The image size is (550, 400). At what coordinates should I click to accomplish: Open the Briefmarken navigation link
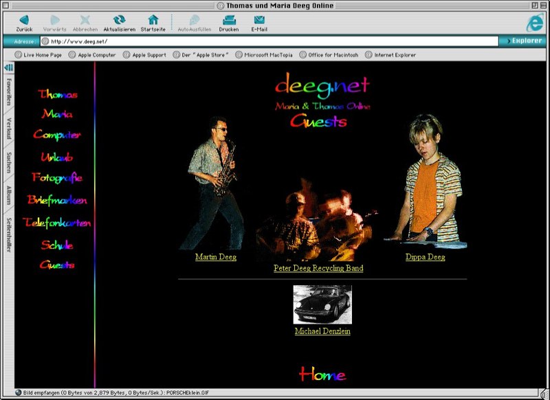tap(57, 201)
